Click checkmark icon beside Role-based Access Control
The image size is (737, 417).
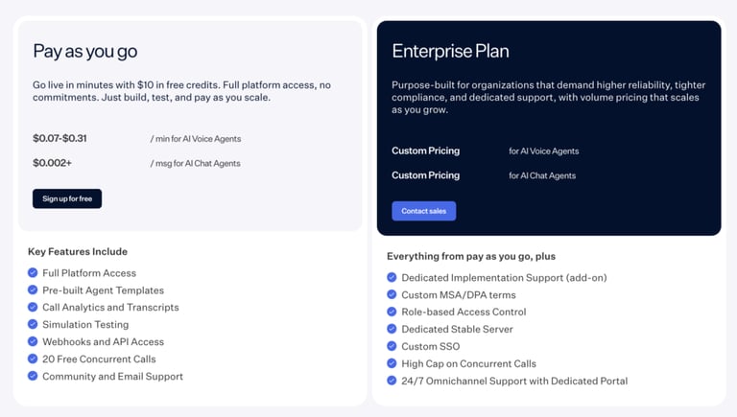[392, 312]
